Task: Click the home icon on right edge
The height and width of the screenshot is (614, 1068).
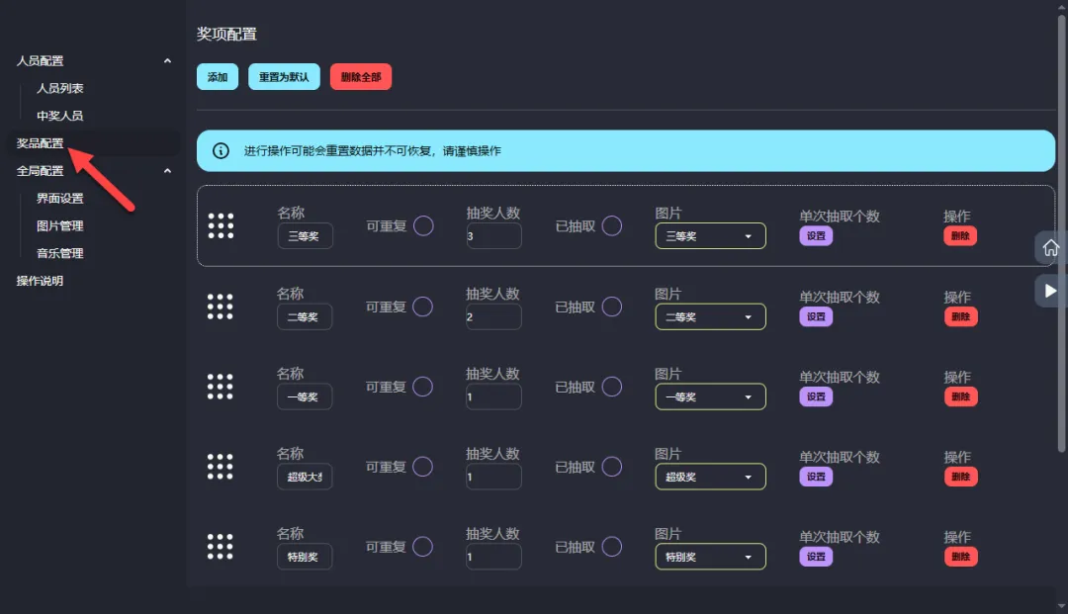Action: (1050, 247)
